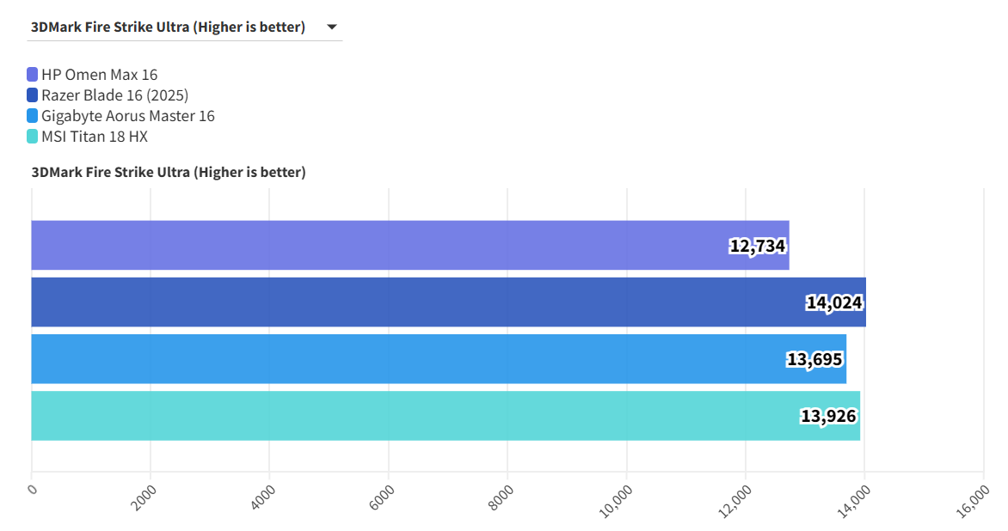This screenshot has height=531, width=1008.
Task: Click the 13,695 score label
Action: pyautogui.click(x=814, y=359)
